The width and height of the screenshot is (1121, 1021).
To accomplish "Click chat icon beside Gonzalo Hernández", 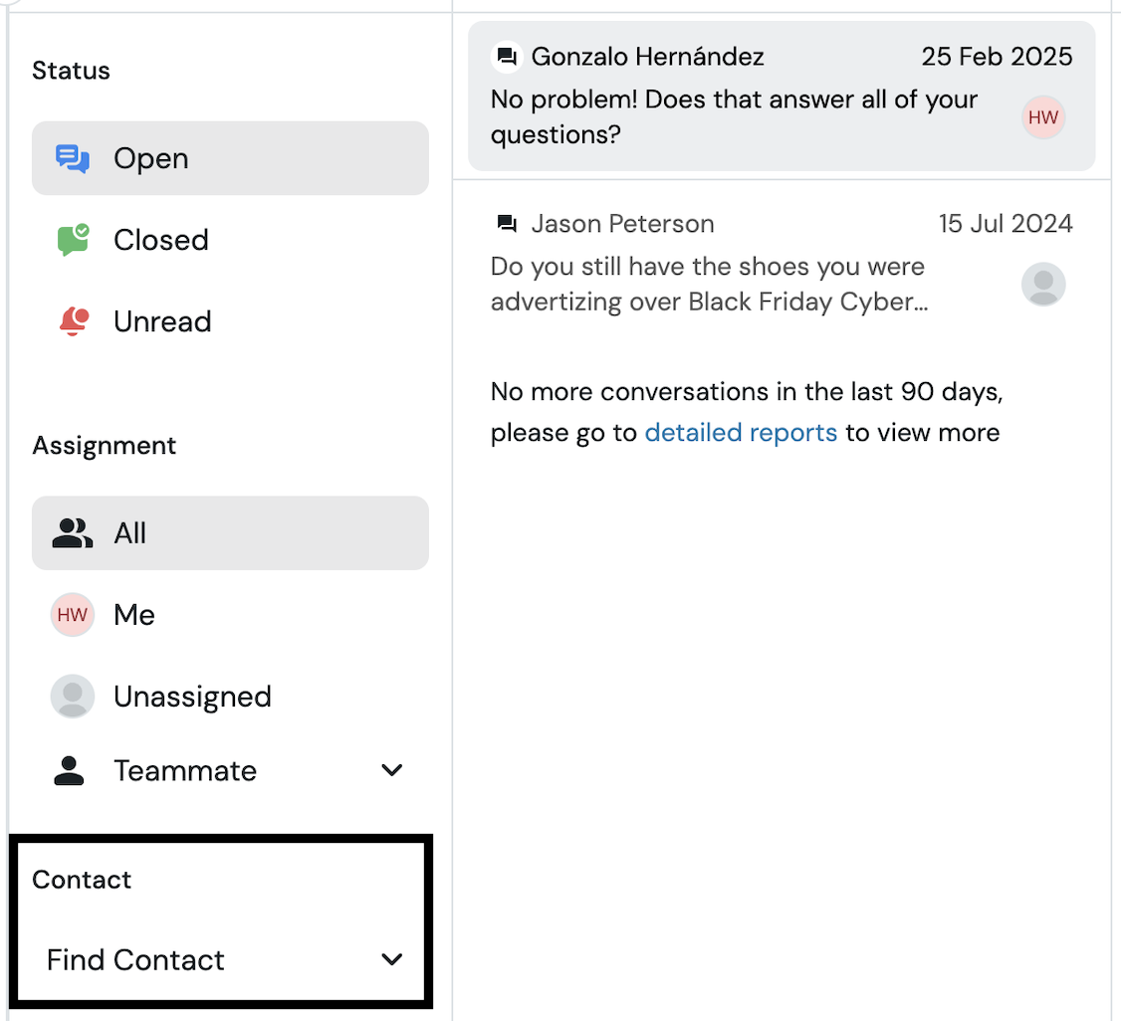I will pos(507,57).
